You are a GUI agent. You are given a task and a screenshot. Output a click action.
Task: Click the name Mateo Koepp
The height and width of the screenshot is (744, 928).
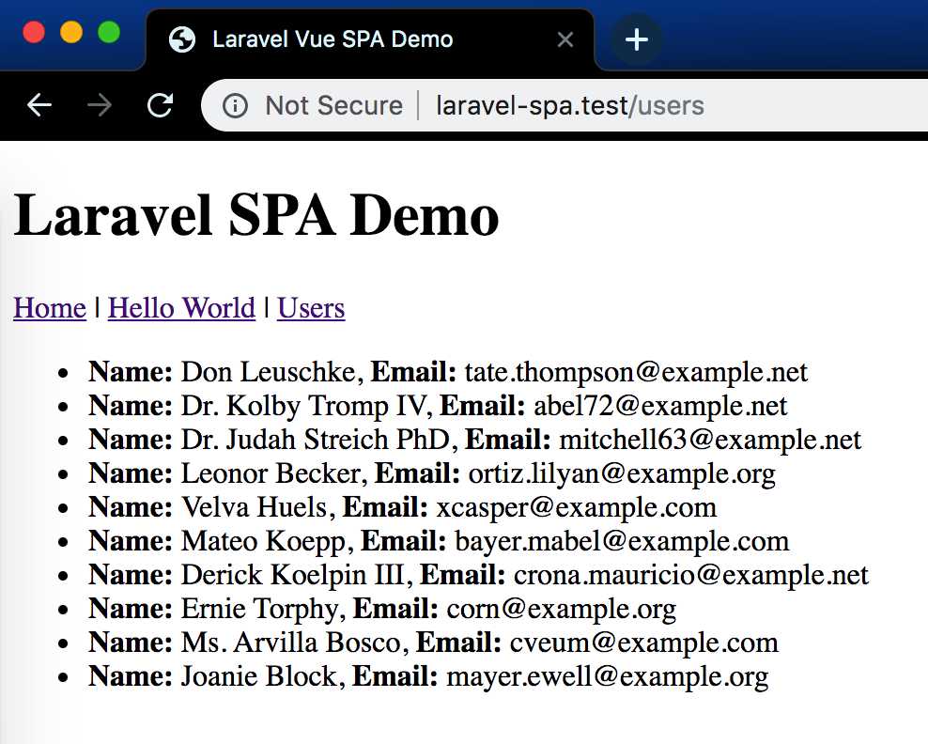(263, 541)
